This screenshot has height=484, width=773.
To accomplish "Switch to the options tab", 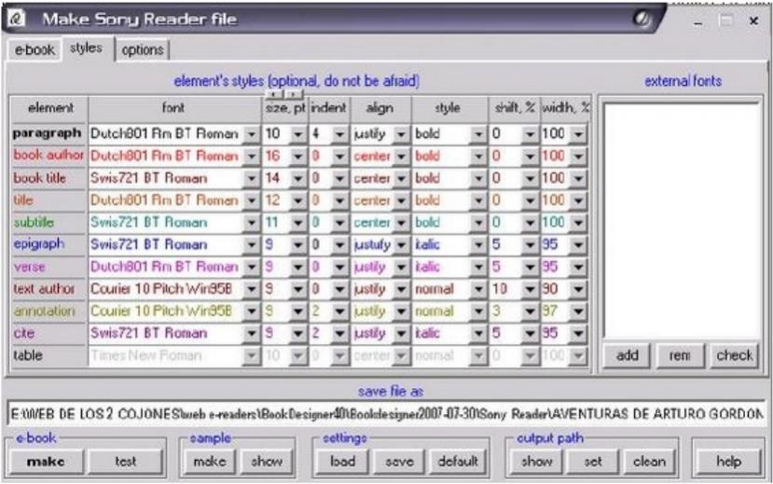I will tap(143, 49).
